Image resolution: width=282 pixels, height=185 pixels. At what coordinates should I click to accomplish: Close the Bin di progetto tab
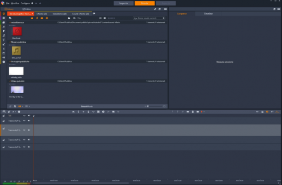[32, 14]
